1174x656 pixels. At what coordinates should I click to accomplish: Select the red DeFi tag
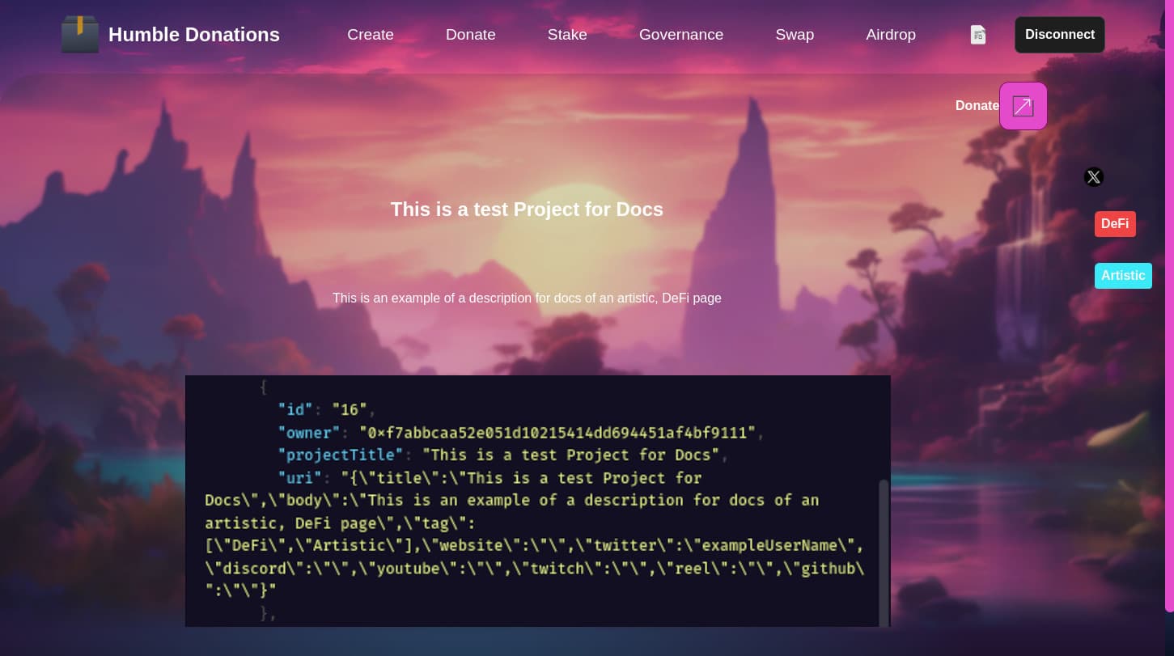click(x=1115, y=224)
